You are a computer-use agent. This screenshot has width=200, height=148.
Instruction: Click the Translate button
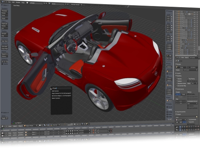4,11
